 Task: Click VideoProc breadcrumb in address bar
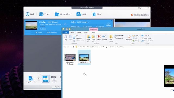click(120, 47)
